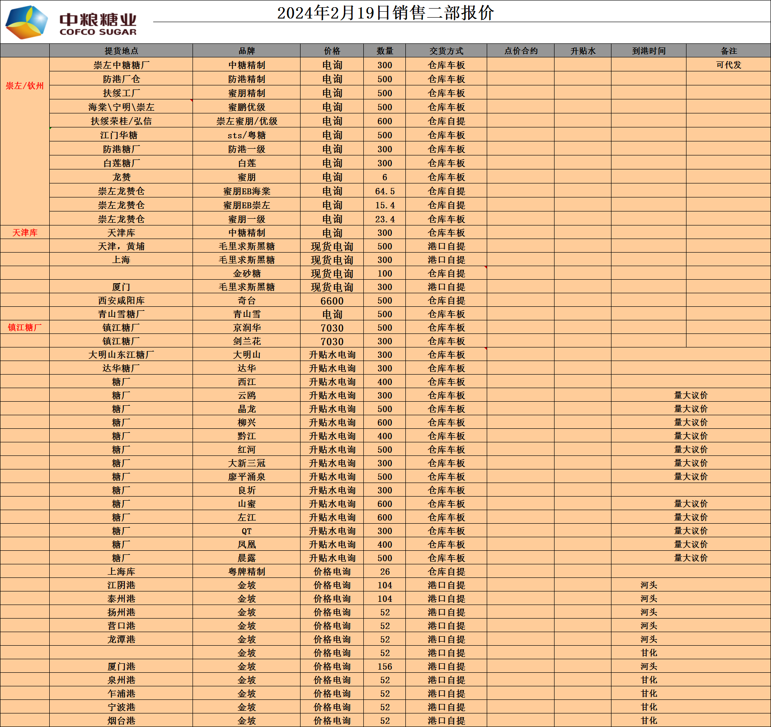
Task: Select the red 天津库 region label
Action: pos(25,233)
